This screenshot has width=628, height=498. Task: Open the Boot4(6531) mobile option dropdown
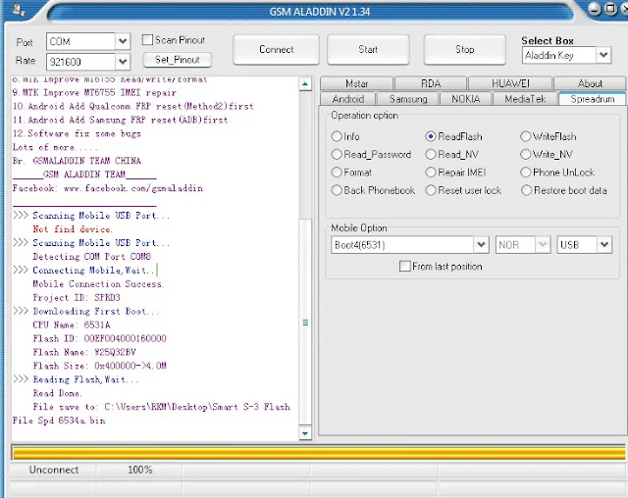(481, 244)
